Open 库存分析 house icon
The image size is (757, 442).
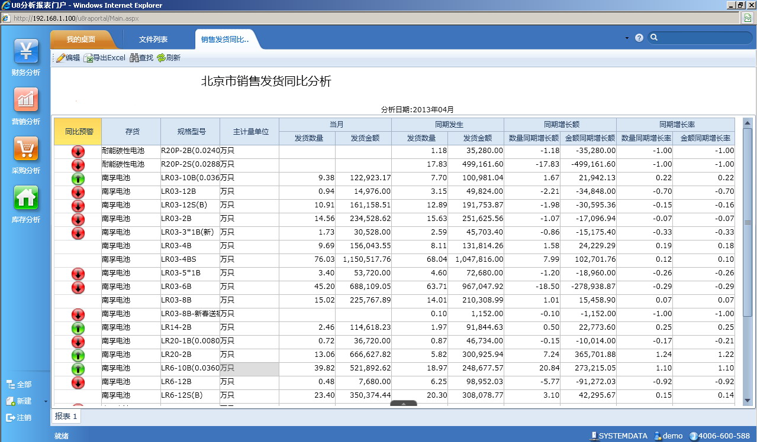tap(26, 199)
